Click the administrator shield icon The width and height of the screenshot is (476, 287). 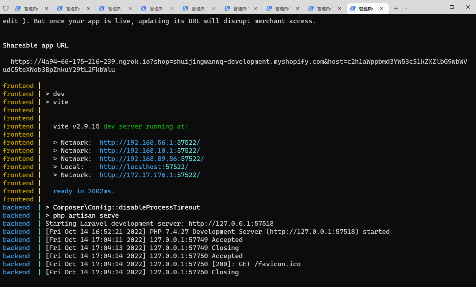click(x=6, y=8)
